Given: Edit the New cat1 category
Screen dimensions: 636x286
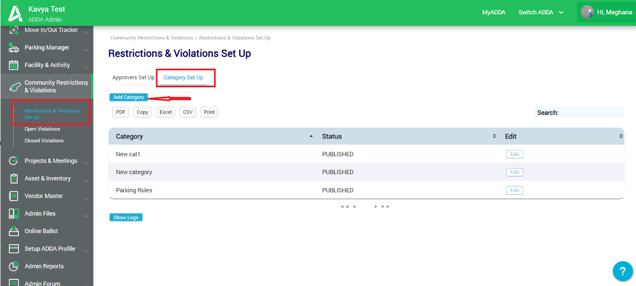Looking at the screenshot, I should point(514,154).
